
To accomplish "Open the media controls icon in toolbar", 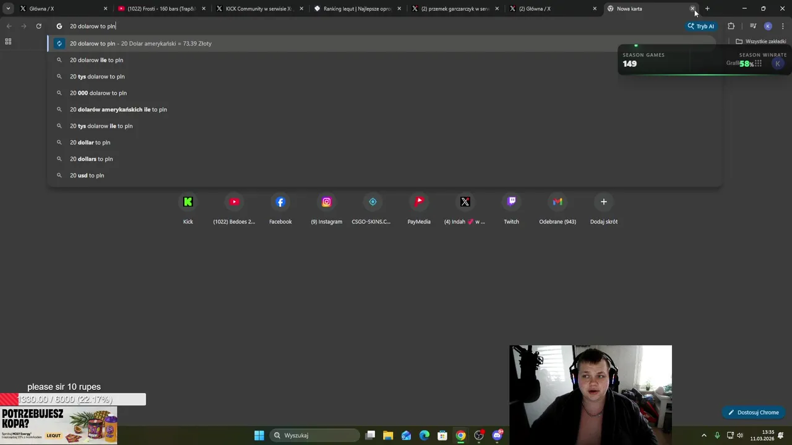I will tap(753, 26).
